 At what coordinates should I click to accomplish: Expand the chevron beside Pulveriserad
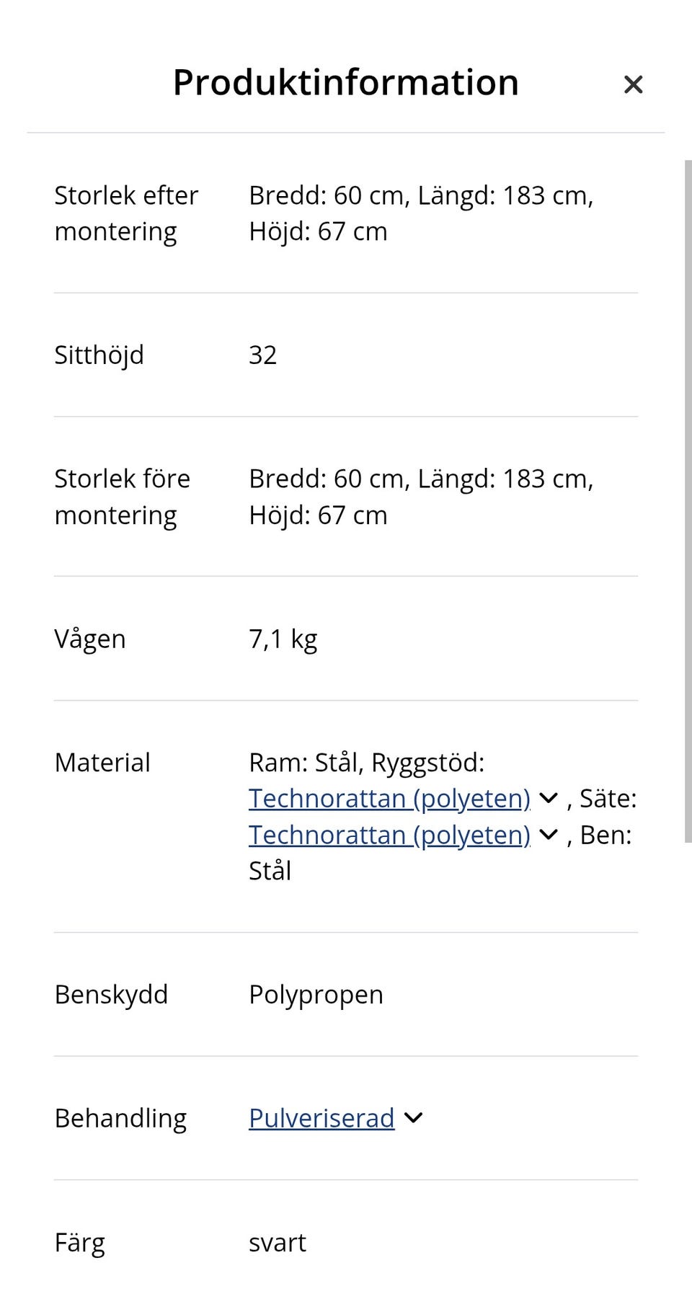[x=413, y=1118]
